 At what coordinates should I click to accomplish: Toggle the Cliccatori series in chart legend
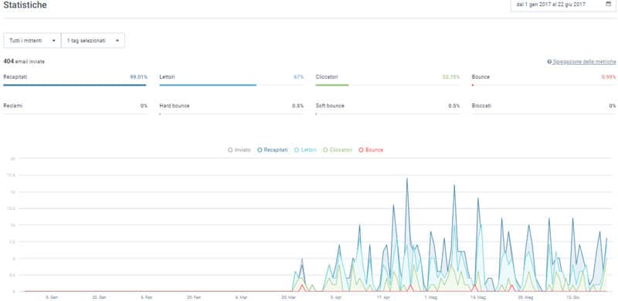[x=338, y=150]
